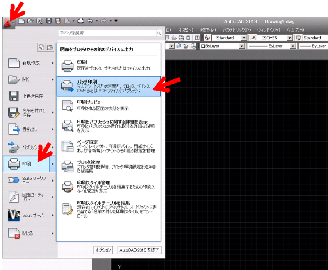Click the Text Style icon

[x=207, y=38]
